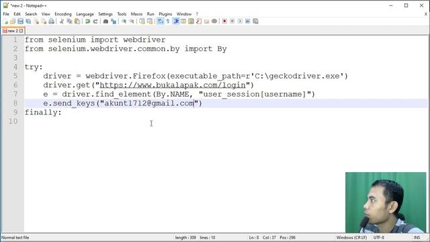Click the Windows (CR LF) status entry
Image resolution: width=430 pixels, height=242 pixels.
point(351,237)
